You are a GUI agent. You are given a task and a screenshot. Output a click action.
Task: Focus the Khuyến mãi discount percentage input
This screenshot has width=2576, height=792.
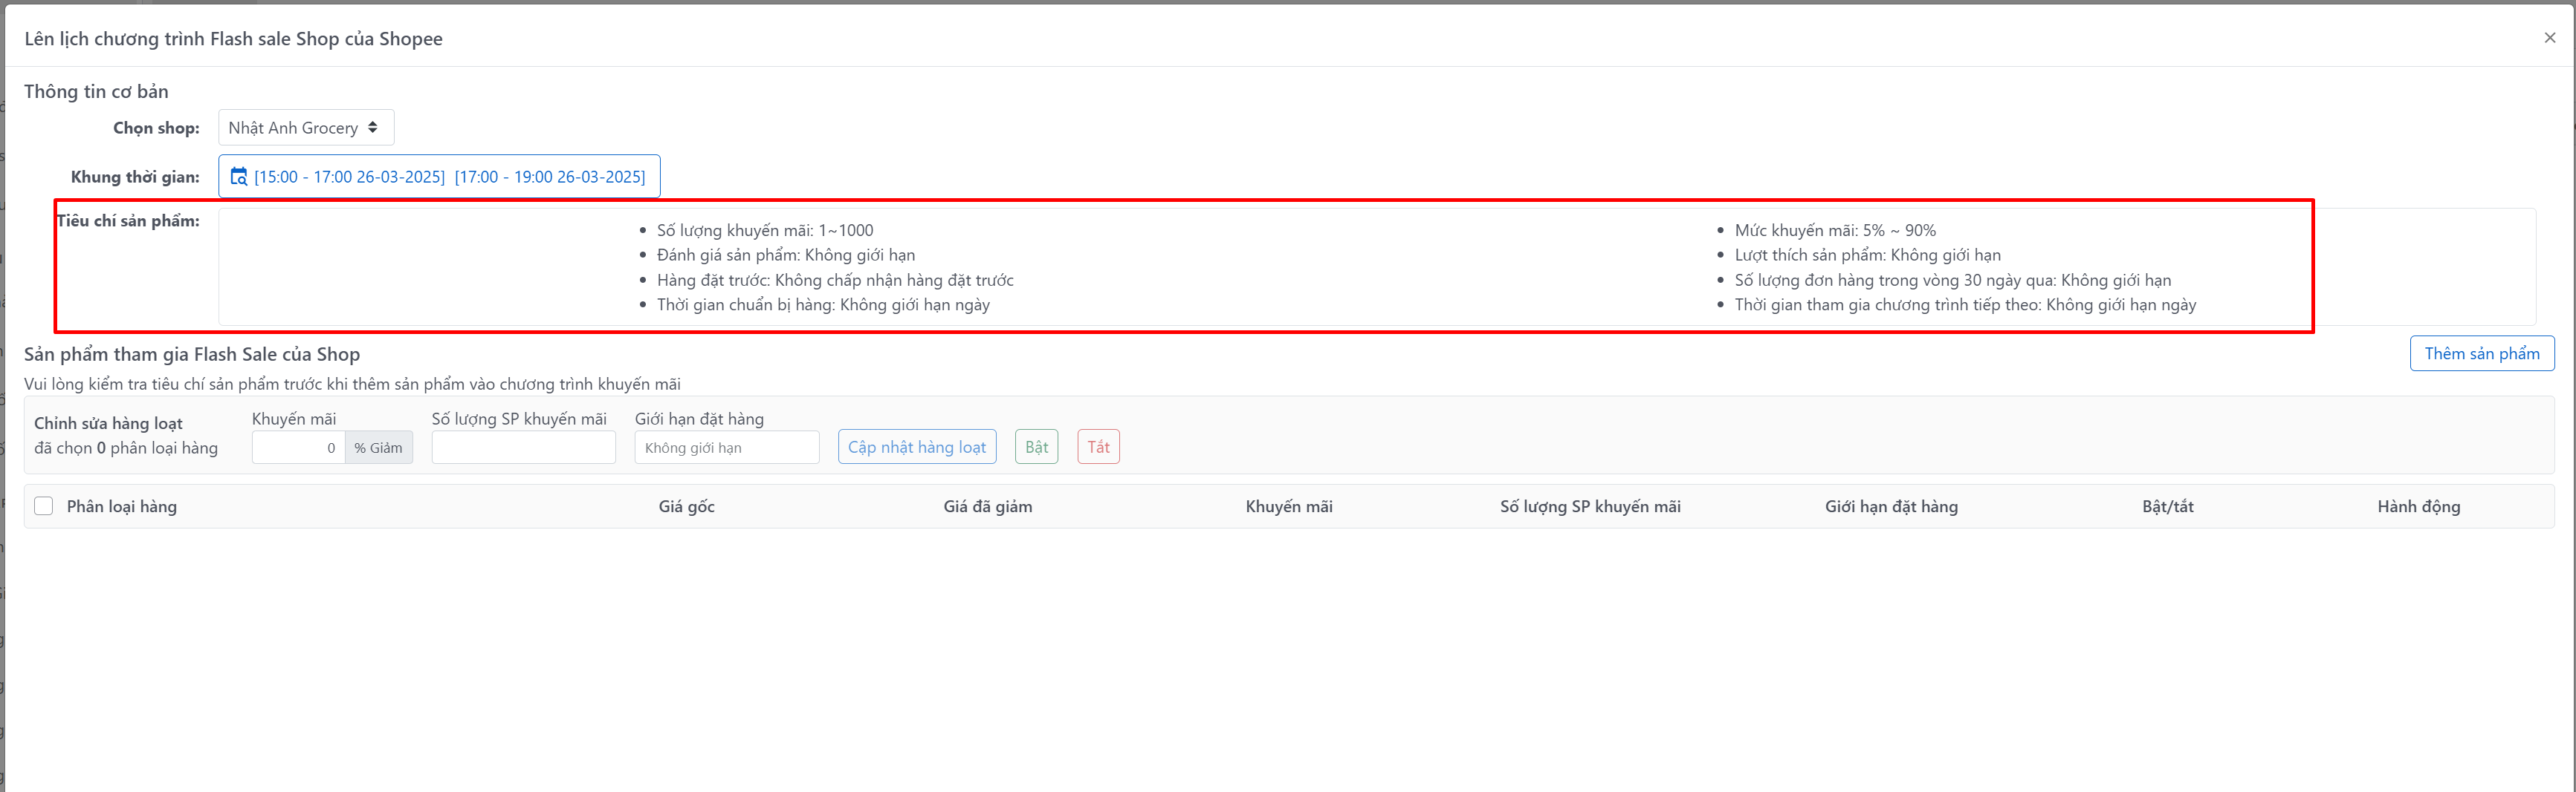298,448
